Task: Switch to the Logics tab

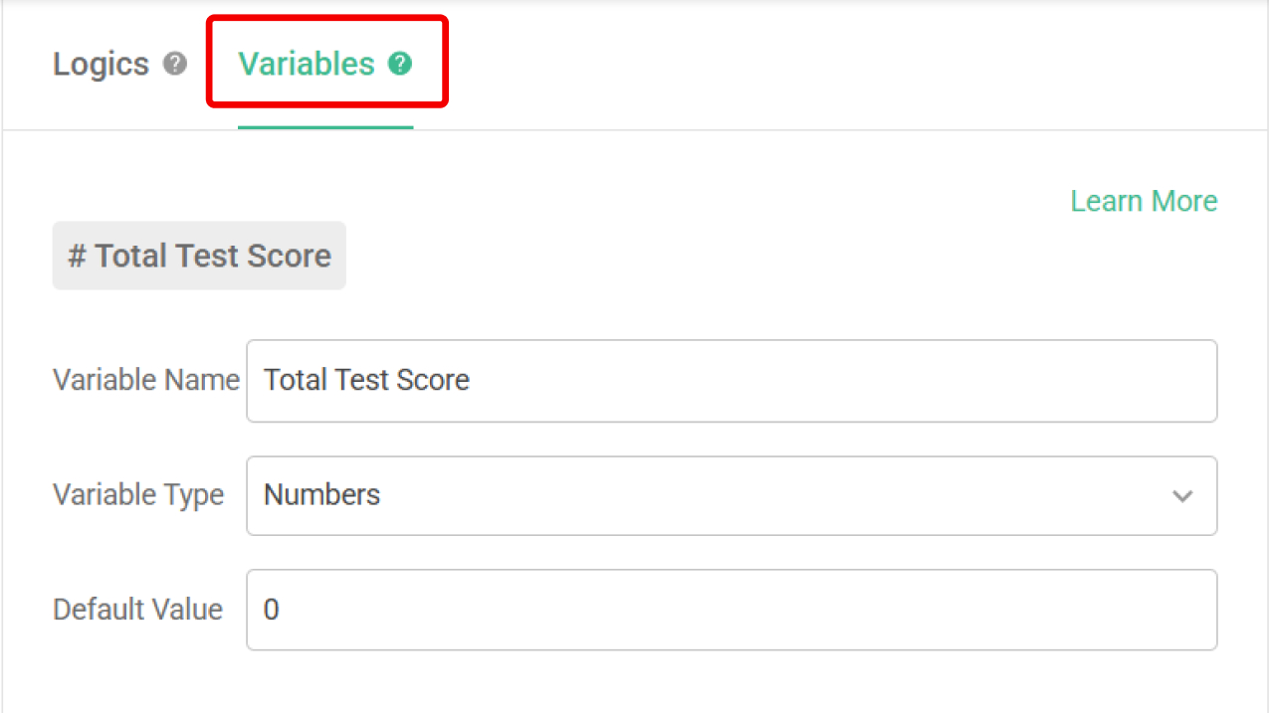Action: [100, 64]
